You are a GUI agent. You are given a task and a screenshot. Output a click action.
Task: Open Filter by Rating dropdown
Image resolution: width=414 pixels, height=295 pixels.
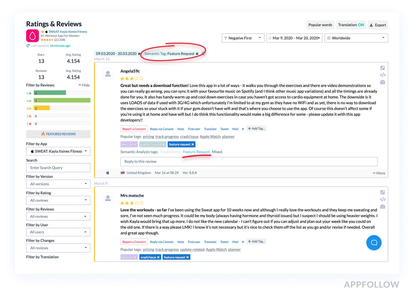coord(58,200)
